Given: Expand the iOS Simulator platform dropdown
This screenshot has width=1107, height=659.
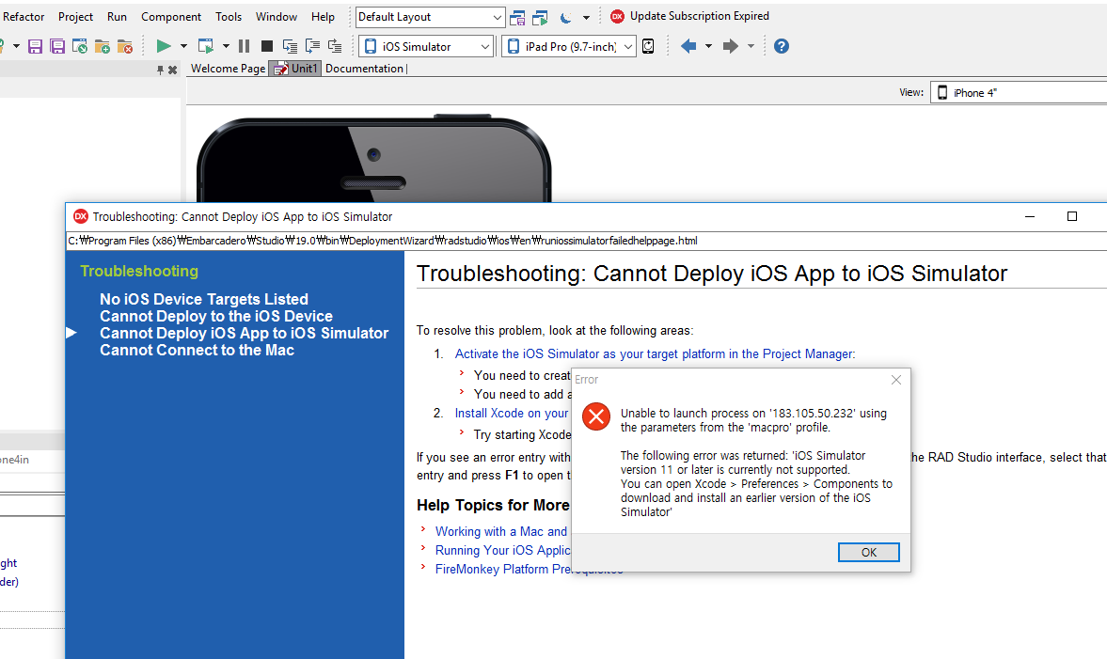Looking at the screenshot, I should point(426,46).
